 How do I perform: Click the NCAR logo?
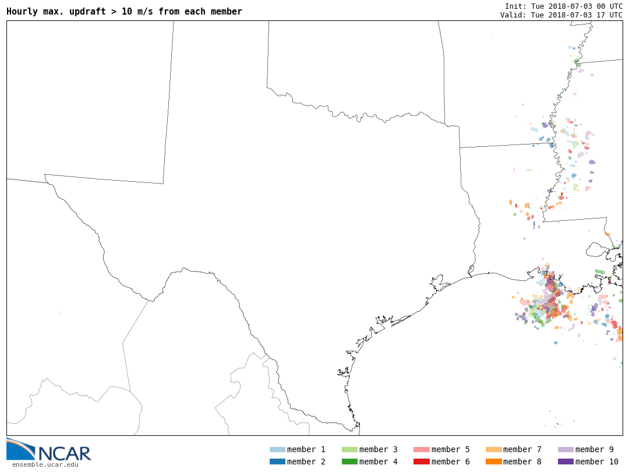48,449
